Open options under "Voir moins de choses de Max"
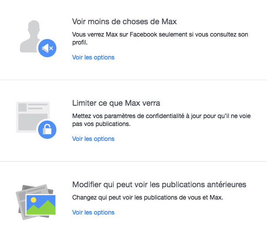 point(93,57)
